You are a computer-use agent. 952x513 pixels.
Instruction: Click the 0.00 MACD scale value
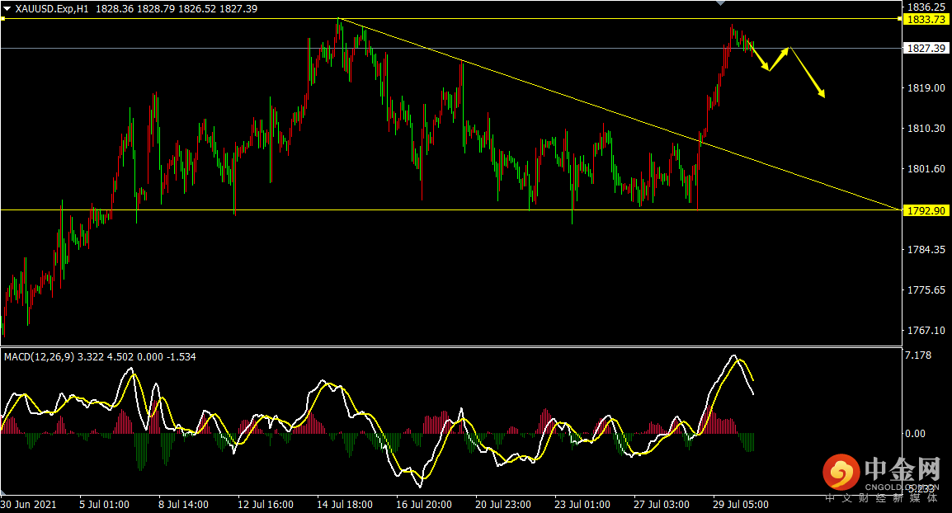click(x=915, y=434)
